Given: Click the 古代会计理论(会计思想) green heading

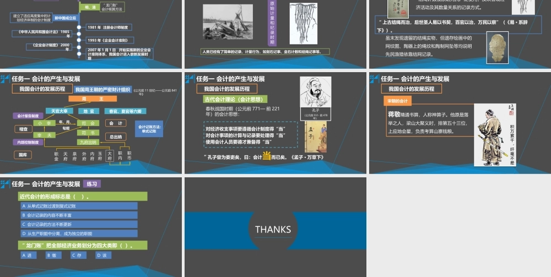Looking at the screenshot, I should coord(235,99).
